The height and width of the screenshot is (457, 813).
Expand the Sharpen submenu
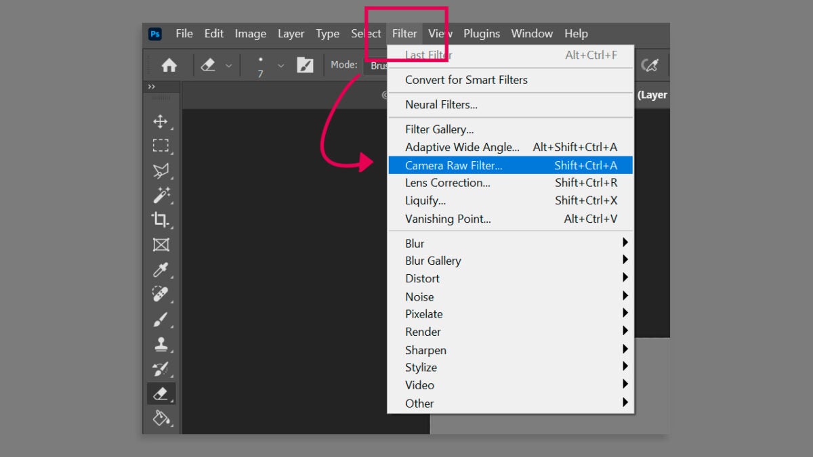pos(511,350)
